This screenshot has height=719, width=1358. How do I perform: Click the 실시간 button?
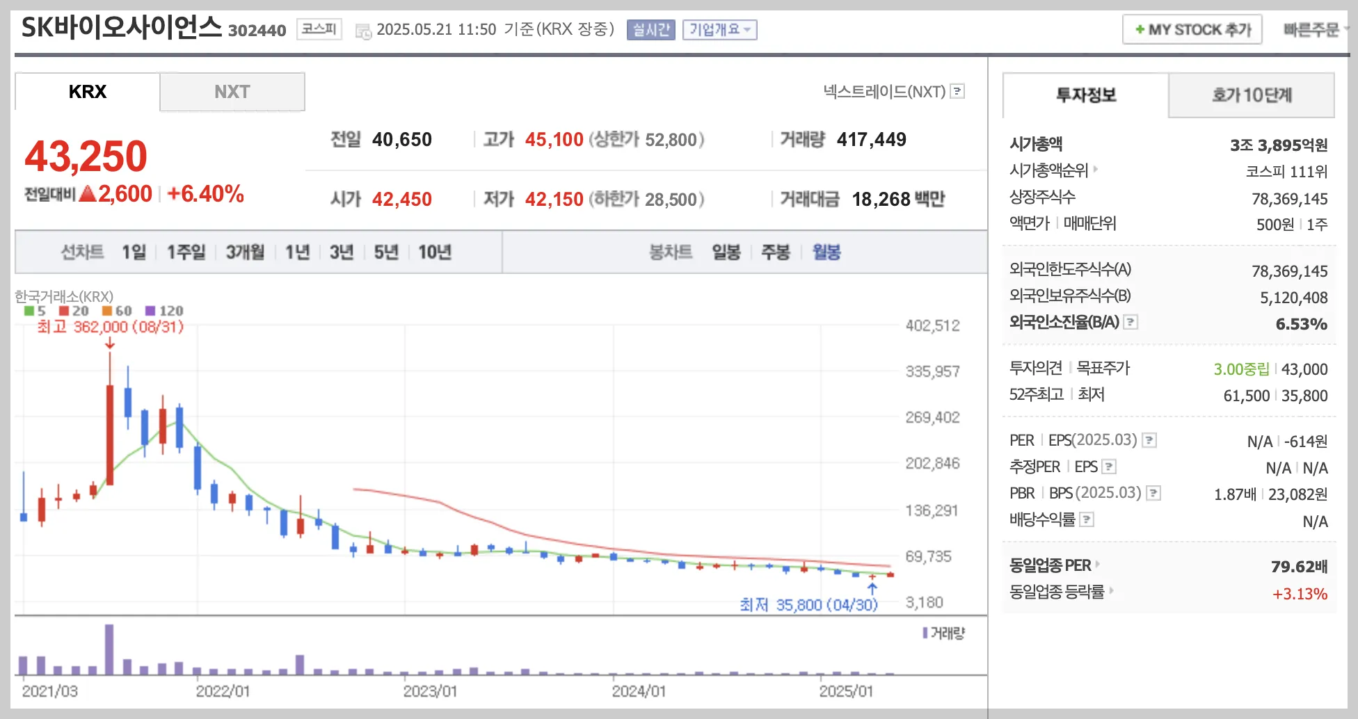click(651, 30)
